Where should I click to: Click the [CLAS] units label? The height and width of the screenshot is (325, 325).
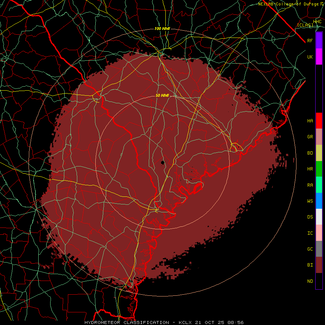305,25
